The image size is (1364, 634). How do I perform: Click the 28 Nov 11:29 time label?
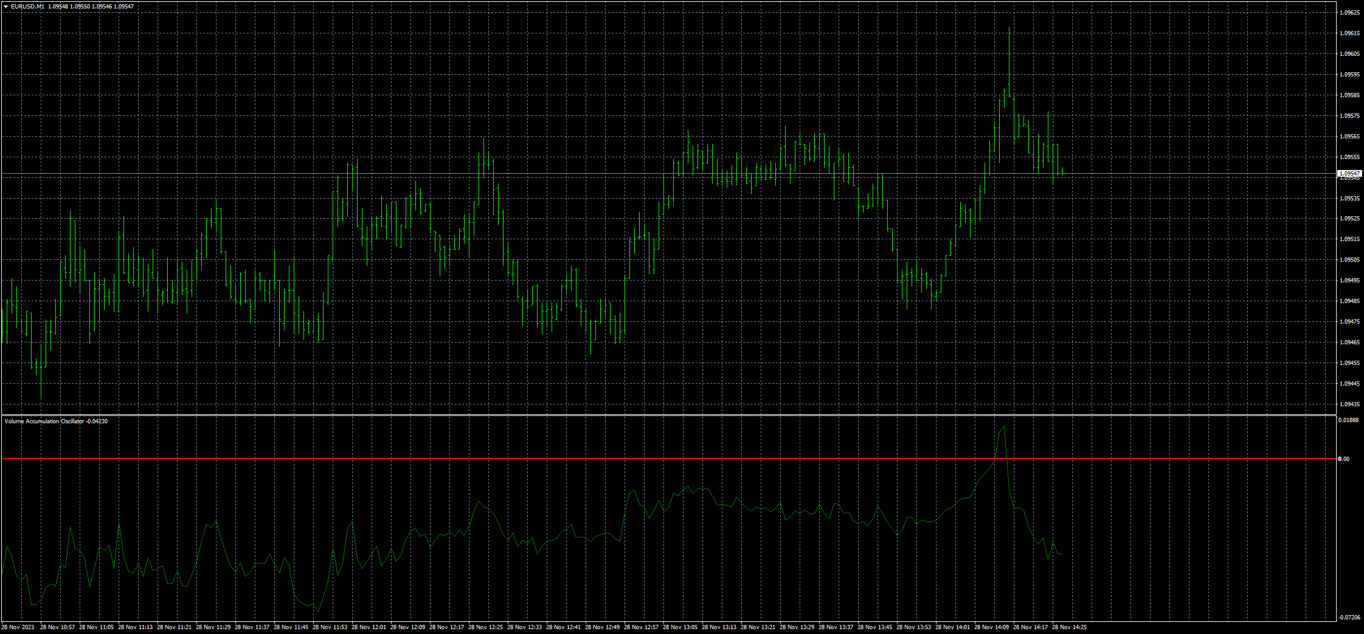[x=213, y=627]
